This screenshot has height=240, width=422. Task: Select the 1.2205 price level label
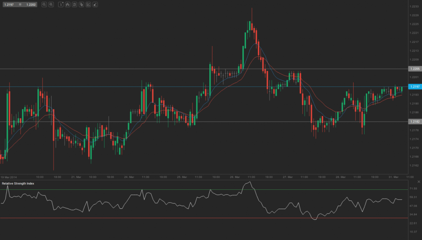click(x=414, y=69)
